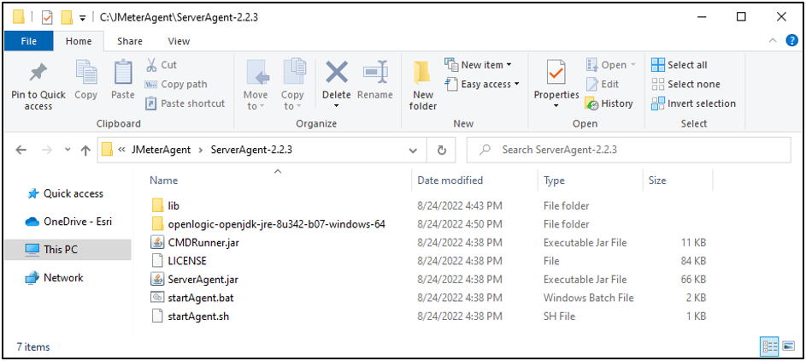Navigate up one folder level
Image resolution: width=806 pixels, height=361 pixels.
pos(85,150)
